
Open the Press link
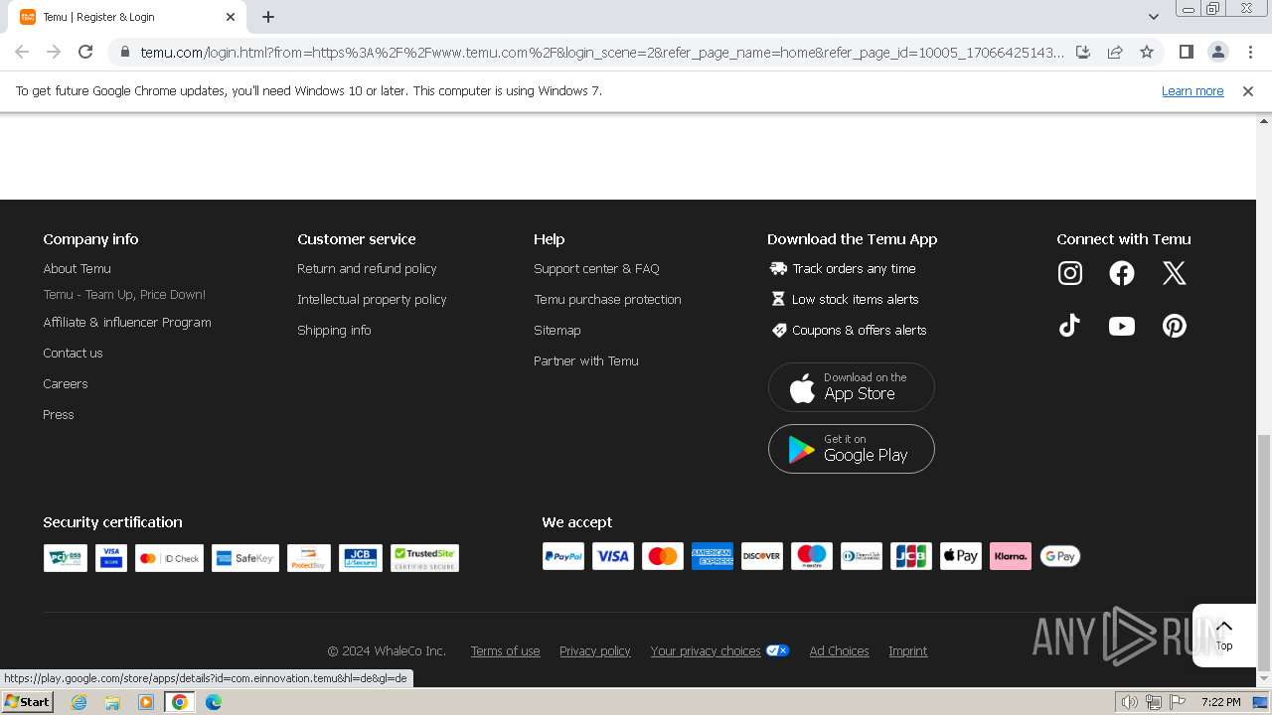click(59, 415)
